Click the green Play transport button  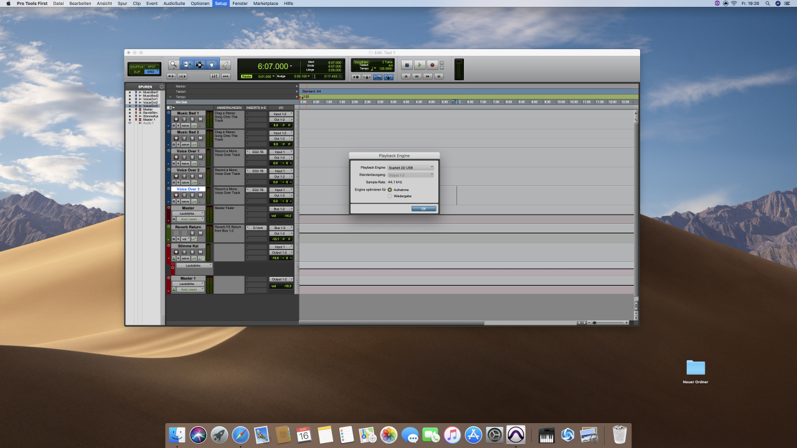point(420,65)
